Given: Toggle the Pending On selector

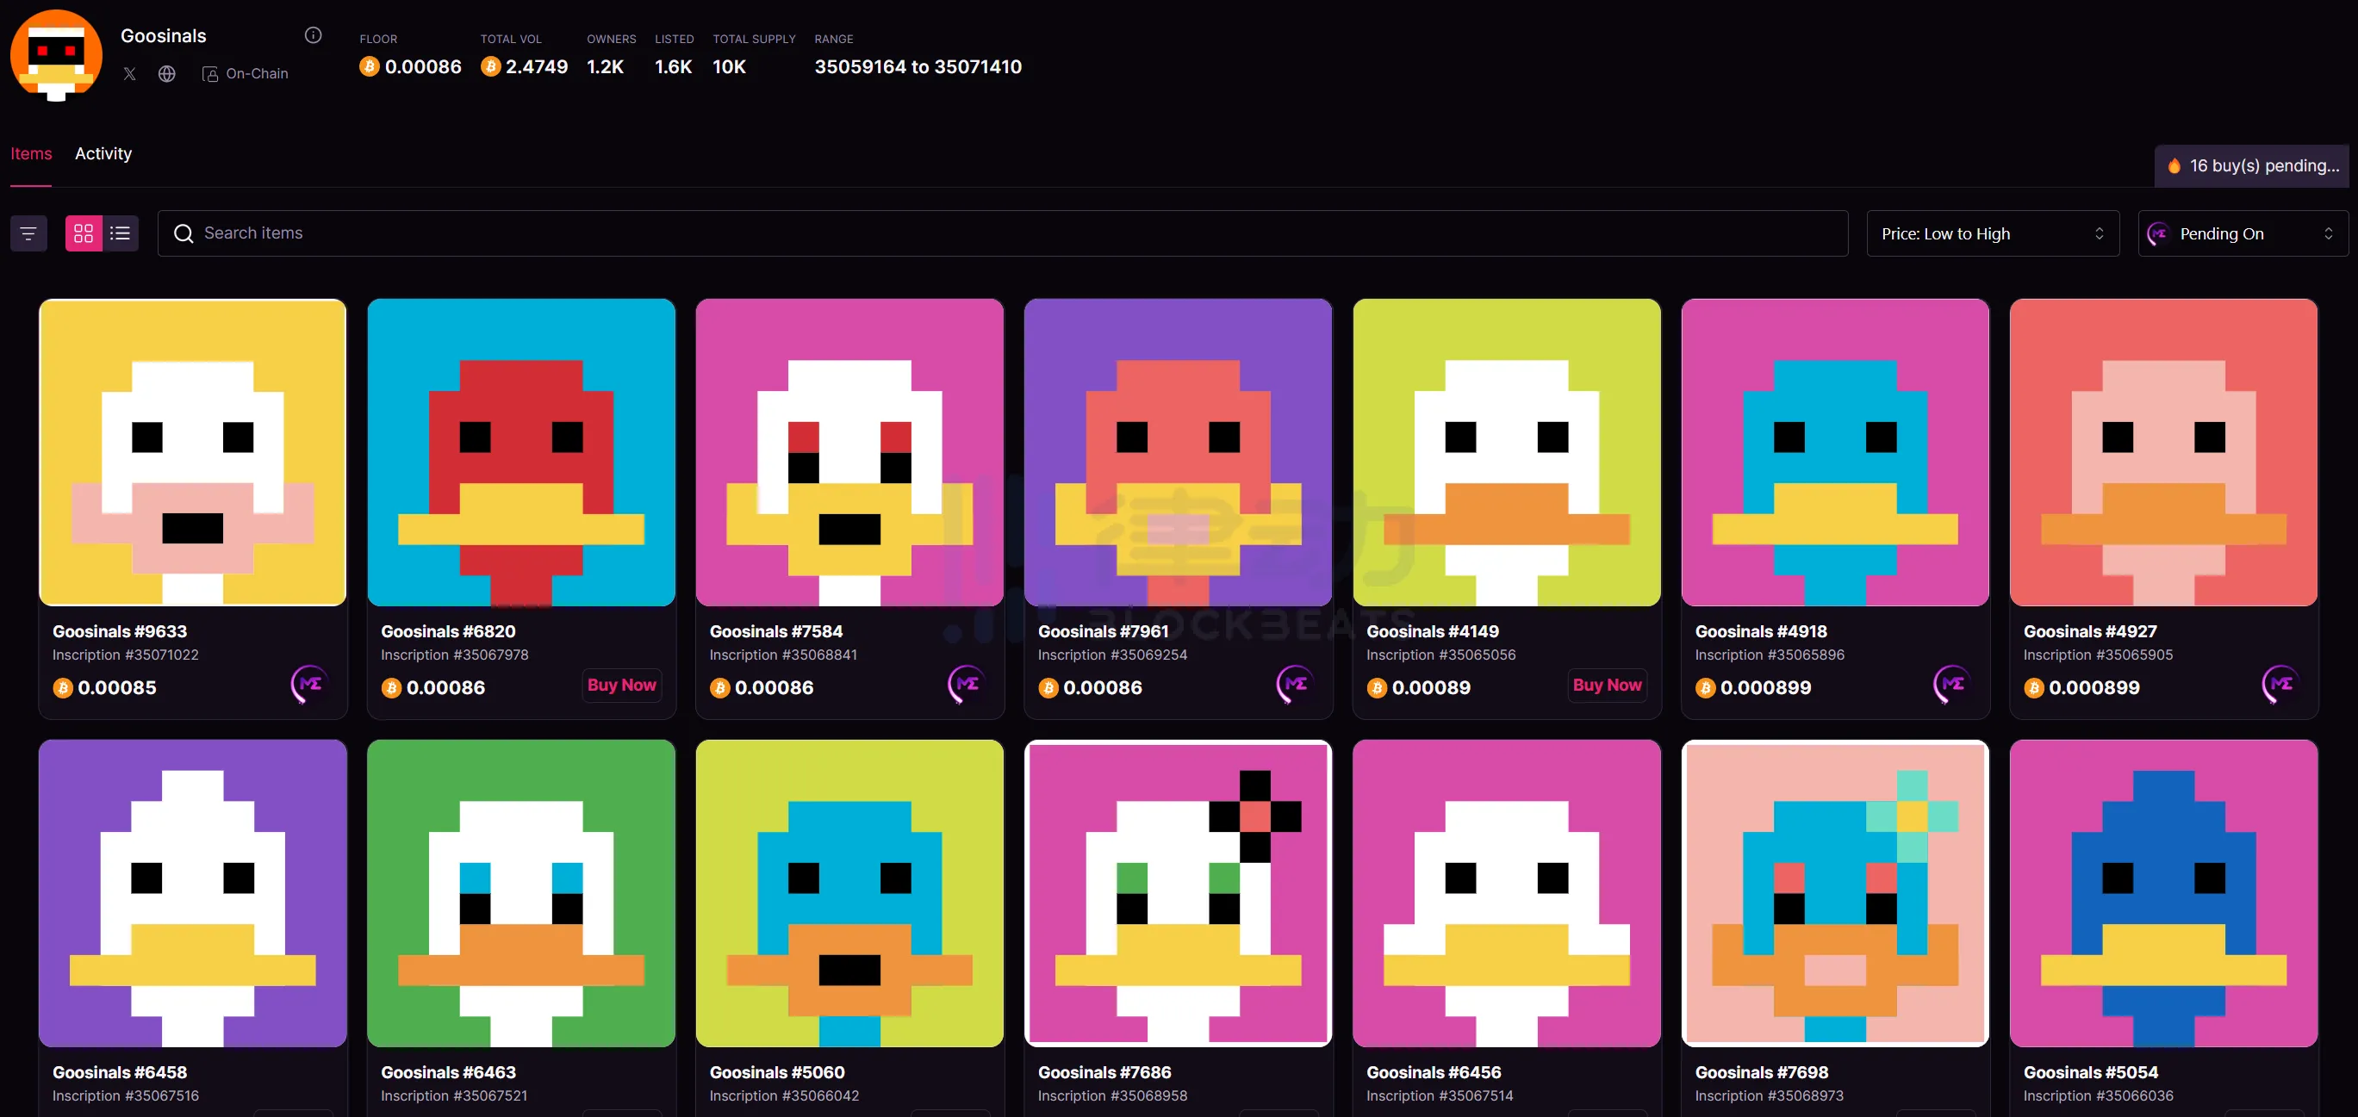Looking at the screenshot, I should tap(2221, 234).
